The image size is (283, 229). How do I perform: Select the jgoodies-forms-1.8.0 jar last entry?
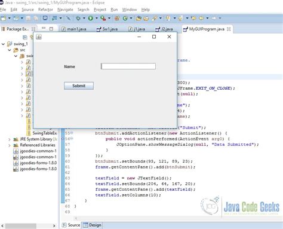coord(35,169)
